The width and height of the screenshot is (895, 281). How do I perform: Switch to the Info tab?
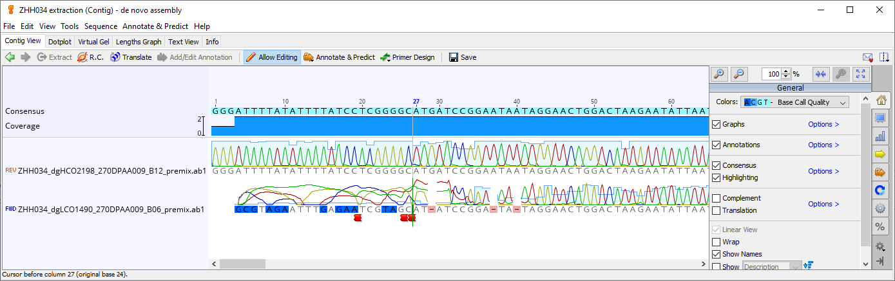point(212,41)
